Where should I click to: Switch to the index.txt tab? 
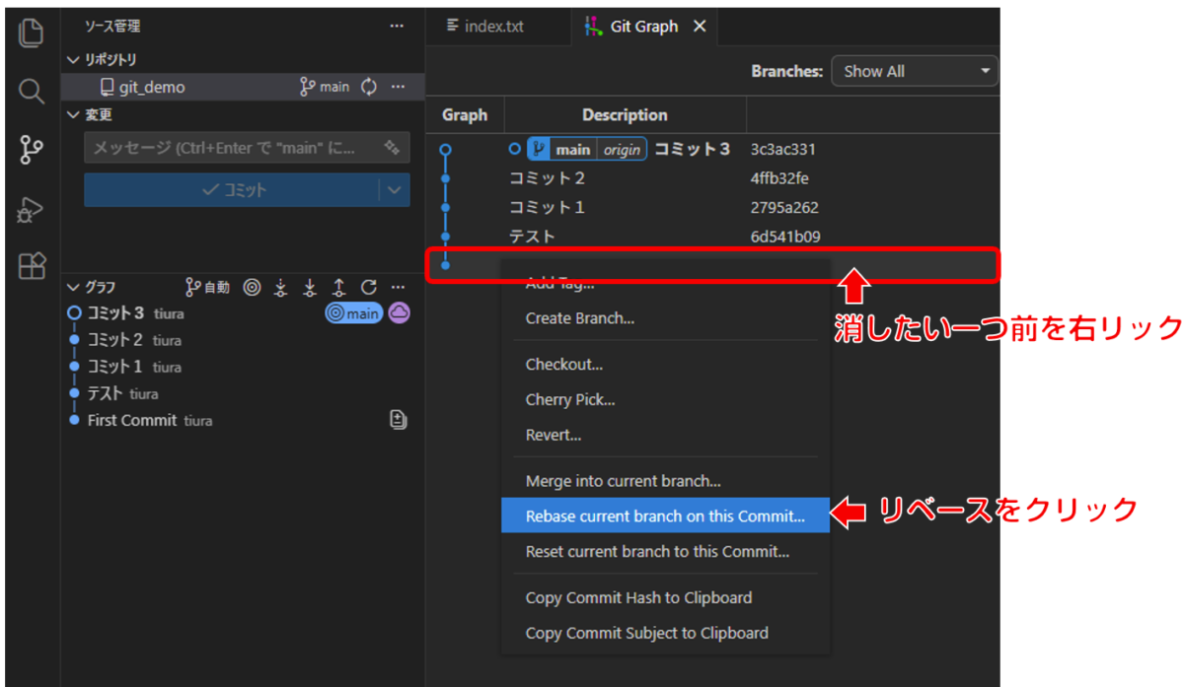coord(484,27)
